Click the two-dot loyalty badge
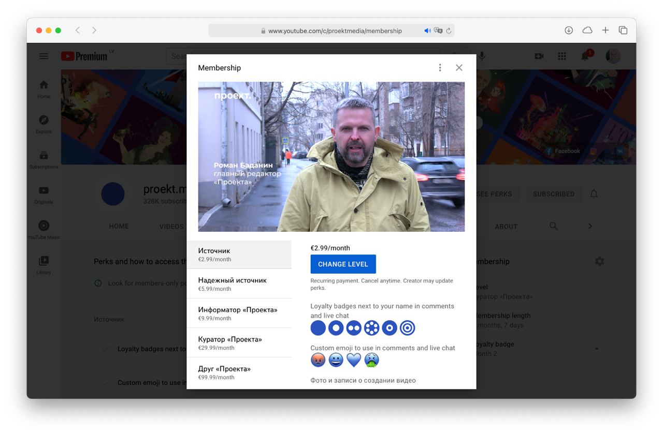This screenshot has width=663, height=434. (354, 328)
